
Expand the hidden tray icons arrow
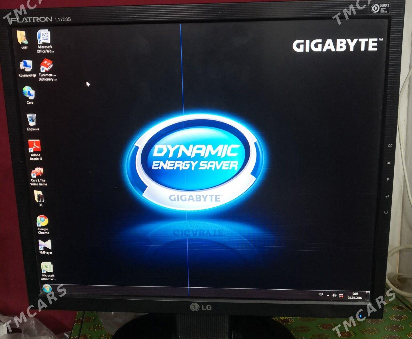328,295
